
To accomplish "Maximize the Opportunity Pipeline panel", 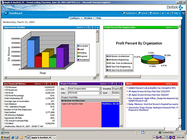I will click(x=88, y=27).
